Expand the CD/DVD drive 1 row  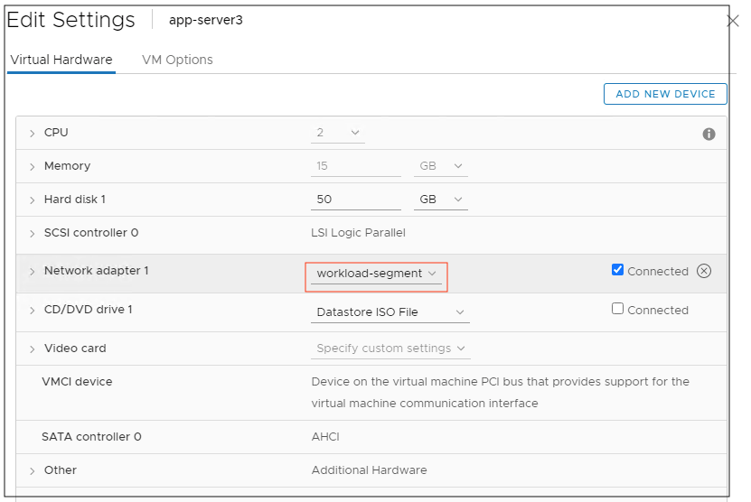tap(33, 311)
